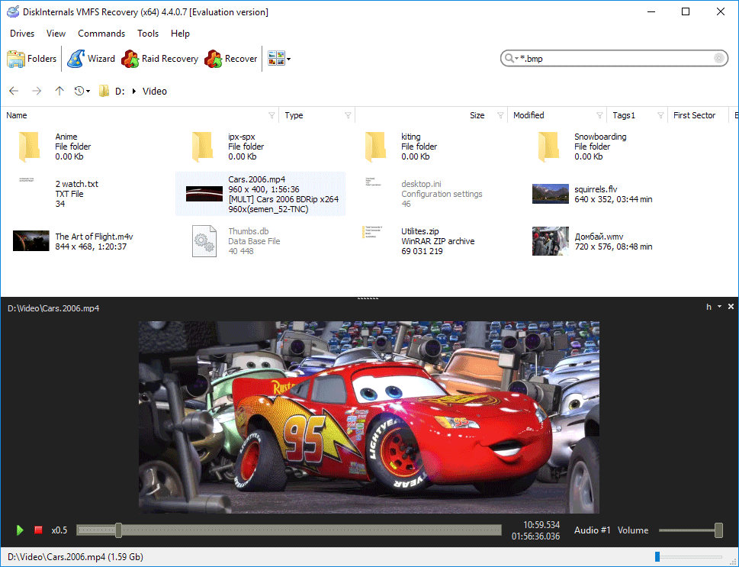The width and height of the screenshot is (739, 567).
Task: Click the D: drive in the breadcrumb
Action: (120, 91)
